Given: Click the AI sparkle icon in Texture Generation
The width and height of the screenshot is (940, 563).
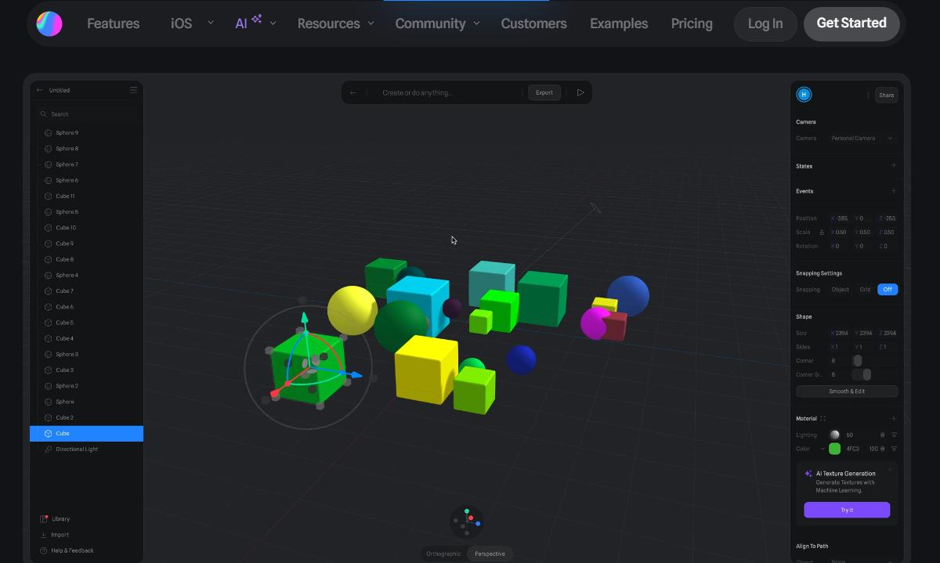Looking at the screenshot, I should (x=808, y=474).
